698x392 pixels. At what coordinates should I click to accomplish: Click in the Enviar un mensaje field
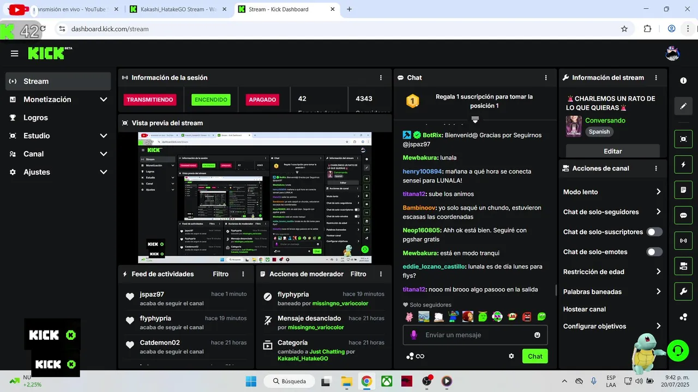(x=476, y=335)
